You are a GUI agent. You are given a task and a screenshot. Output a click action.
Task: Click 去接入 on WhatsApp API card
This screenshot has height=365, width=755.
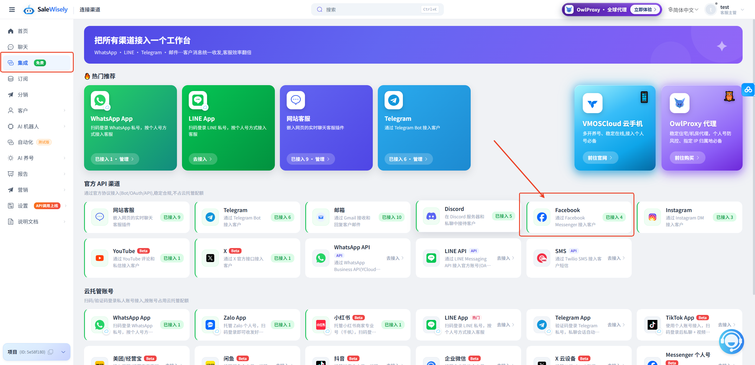[x=395, y=258]
